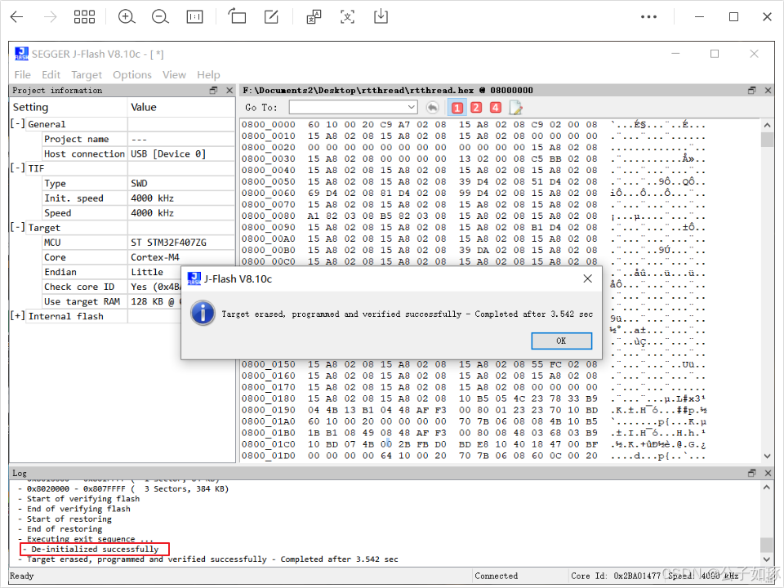784x588 pixels.
Task: Expand the Go To address dropdown
Action: 412,107
